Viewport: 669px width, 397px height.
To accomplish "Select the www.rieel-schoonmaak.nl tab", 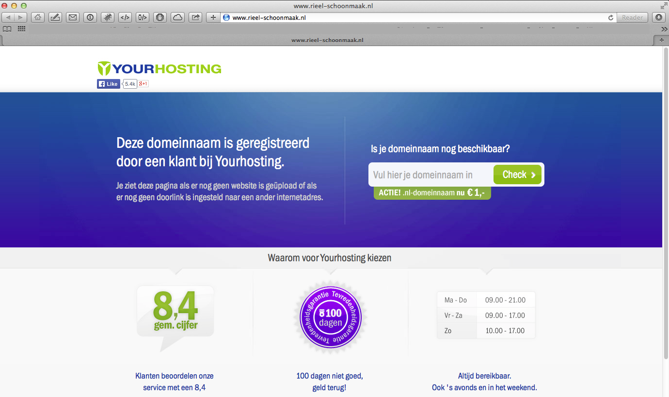I will coord(327,40).
